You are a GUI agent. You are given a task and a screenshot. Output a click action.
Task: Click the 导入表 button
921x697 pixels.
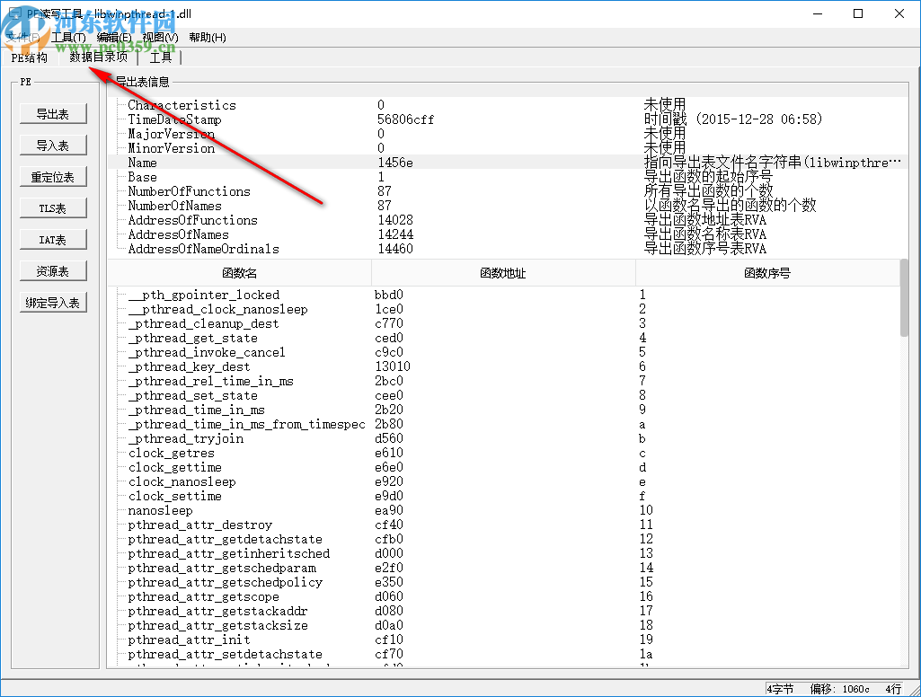(53, 146)
